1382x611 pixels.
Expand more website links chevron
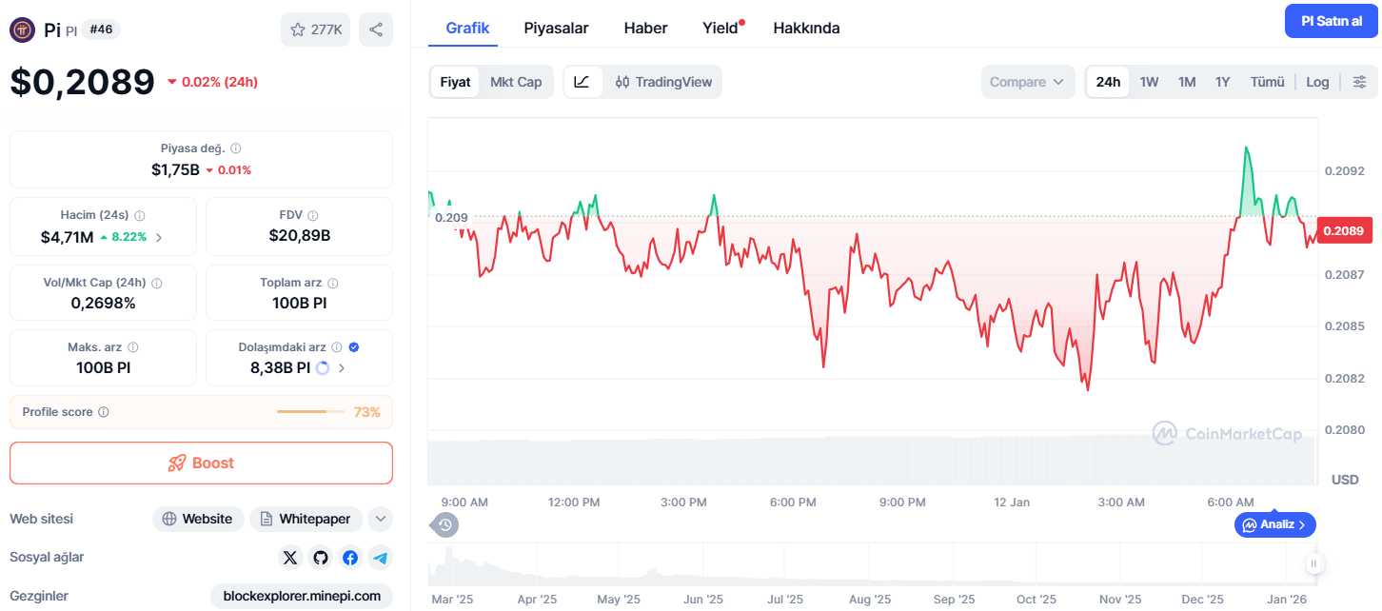coord(380,519)
